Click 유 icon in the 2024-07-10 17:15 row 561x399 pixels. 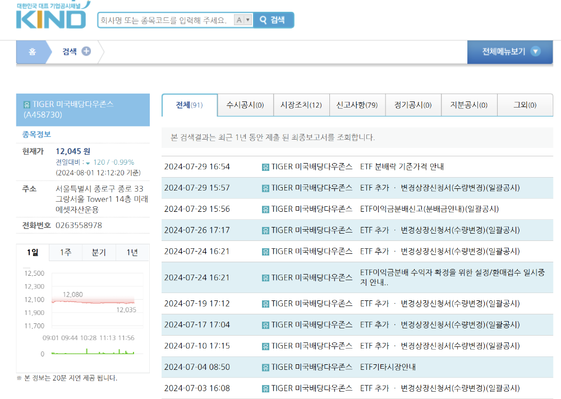tap(265, 346)
